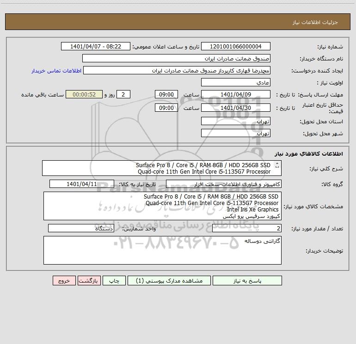Screen dimensions: 356x344
Task: Click پاسخ به نیاز reply button
Action: tap(247, 280)
